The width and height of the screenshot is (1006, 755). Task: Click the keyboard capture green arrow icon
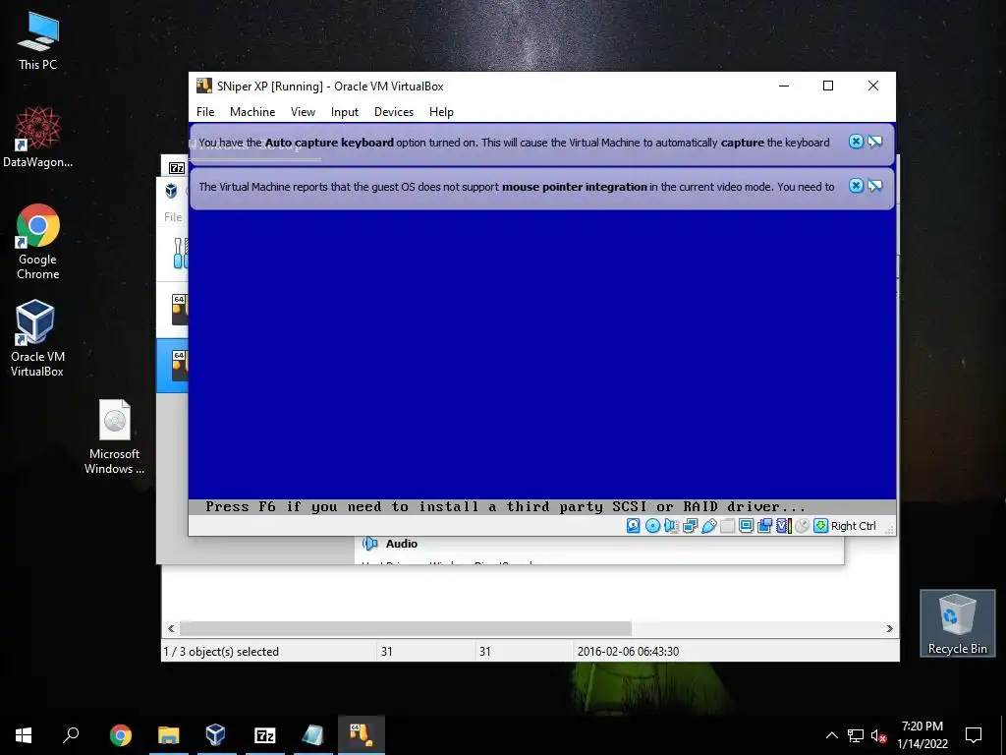pos(820,526)
